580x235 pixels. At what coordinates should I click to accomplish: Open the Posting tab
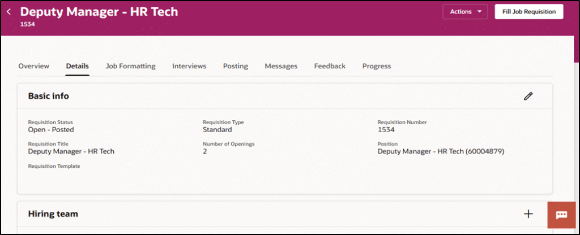(x=235, y=66)
